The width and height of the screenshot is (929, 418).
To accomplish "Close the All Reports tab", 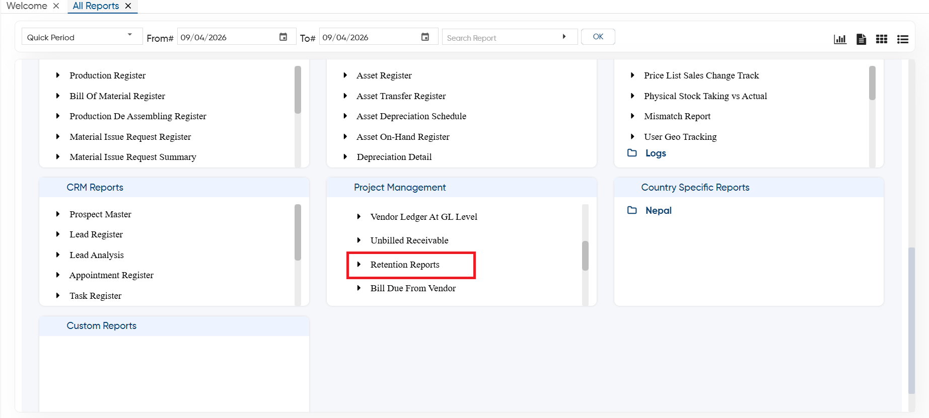I will [128, 6].
